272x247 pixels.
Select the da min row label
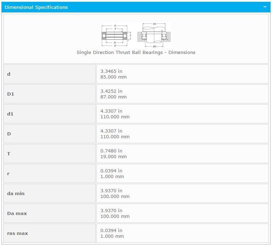click(x=16, y=194)
